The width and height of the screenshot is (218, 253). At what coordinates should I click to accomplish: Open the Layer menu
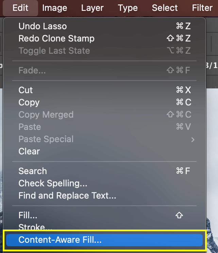tap(92, 8)
